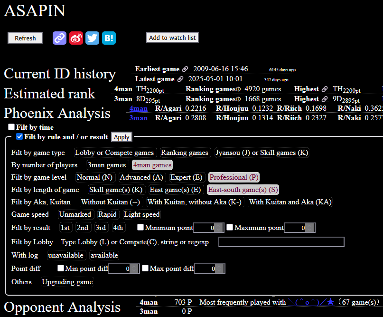Toggle the log available filter
Image resolution: width=383 pixels, height=317 pixels.
tap(104, 255)
